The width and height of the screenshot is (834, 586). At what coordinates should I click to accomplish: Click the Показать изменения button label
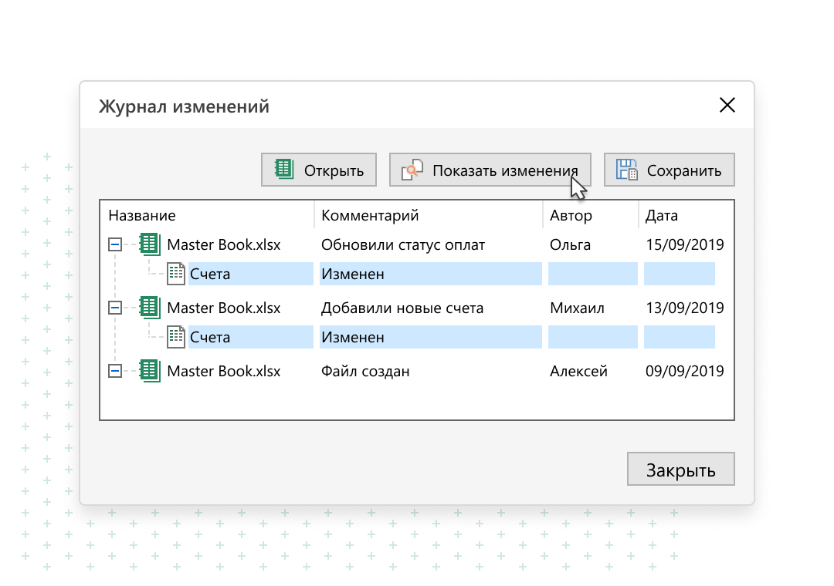(504, 170)
